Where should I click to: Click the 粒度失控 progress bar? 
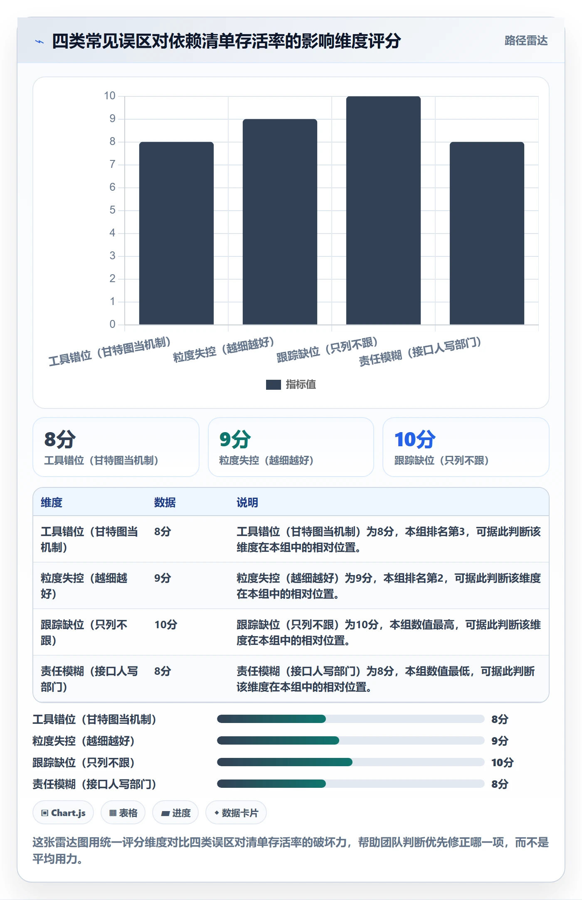(x=351, y=740)
